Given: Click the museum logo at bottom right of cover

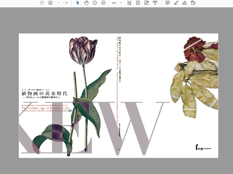Looking at the screenshot, I should point(203,147).
